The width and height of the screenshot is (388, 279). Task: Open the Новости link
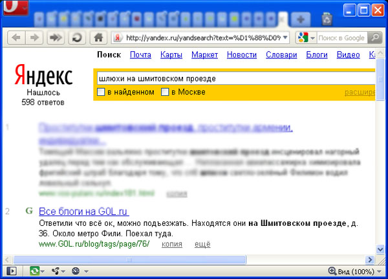coord(242,55)
